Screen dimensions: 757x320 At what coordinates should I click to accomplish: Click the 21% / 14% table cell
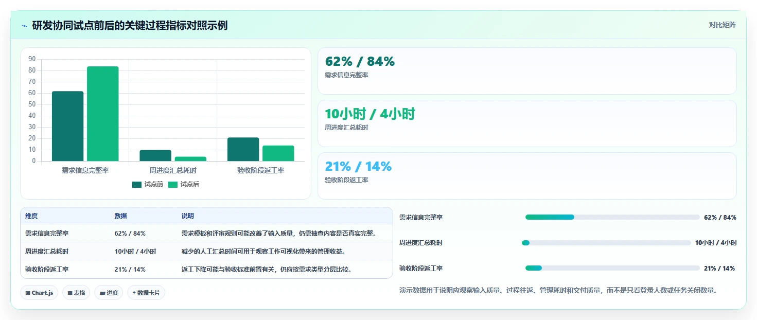(130, 270)
